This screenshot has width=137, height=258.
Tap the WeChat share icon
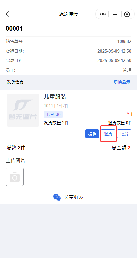pyautogui.click(x=57, y=197)
